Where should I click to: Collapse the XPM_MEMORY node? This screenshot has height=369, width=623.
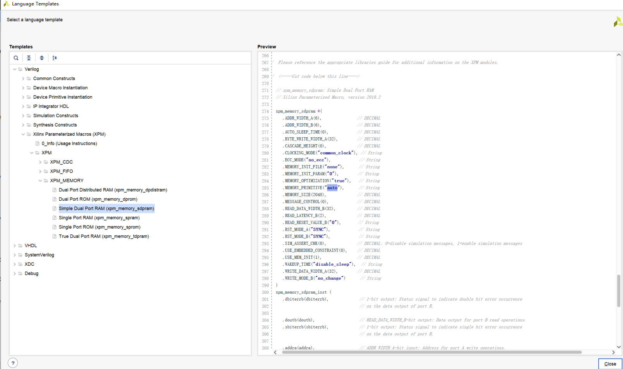click(x=40, y=181)
